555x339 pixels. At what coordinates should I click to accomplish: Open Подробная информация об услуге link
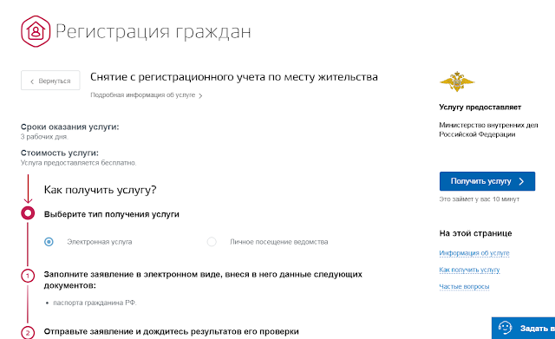click(x=142, y=95)
